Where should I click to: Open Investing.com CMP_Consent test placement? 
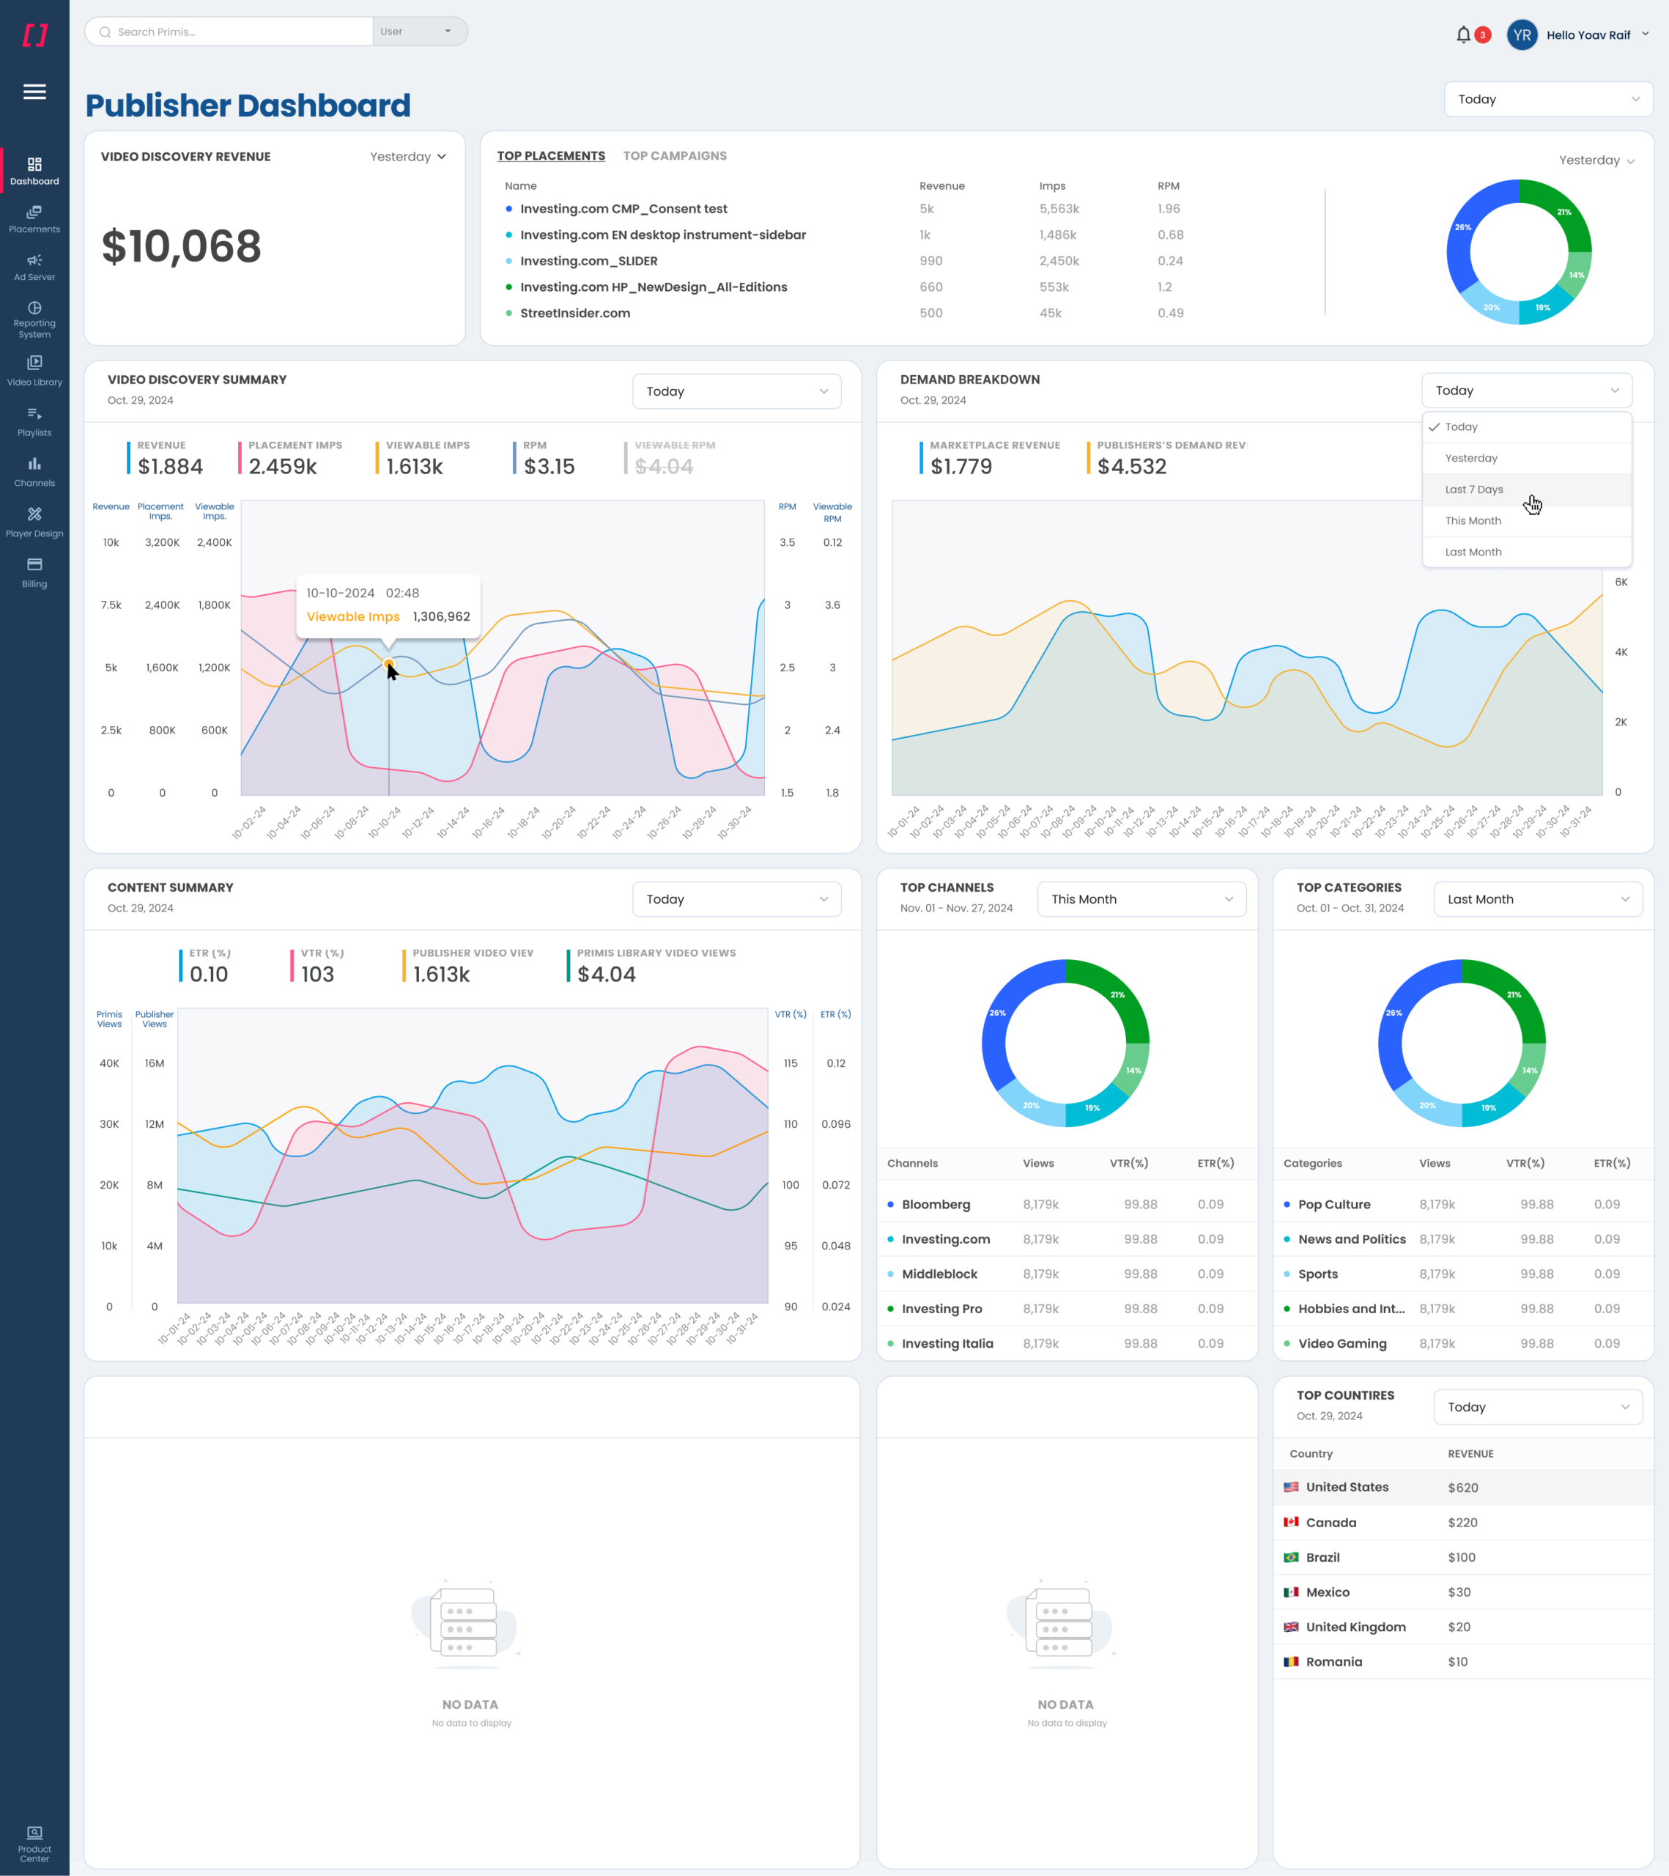click(623, 210)
